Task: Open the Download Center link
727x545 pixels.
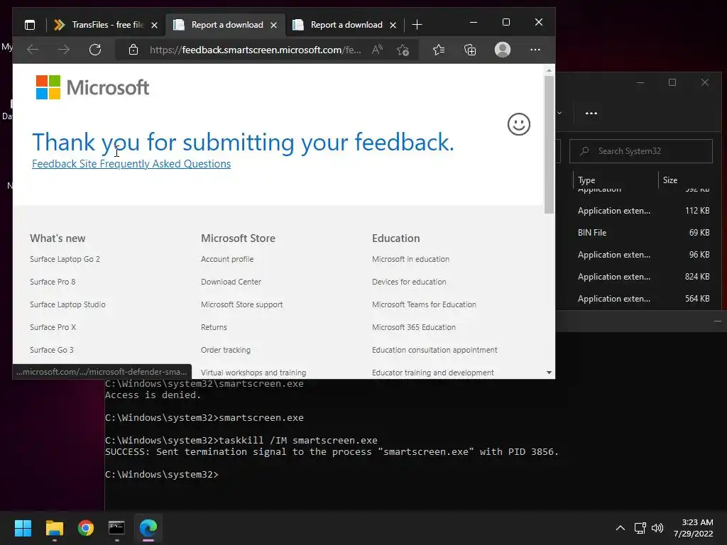Action: (231, 282)
